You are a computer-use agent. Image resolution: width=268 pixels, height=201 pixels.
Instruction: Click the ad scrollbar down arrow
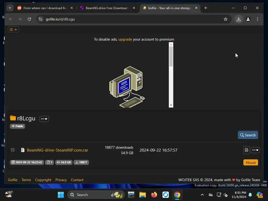[x=171, y=105]
